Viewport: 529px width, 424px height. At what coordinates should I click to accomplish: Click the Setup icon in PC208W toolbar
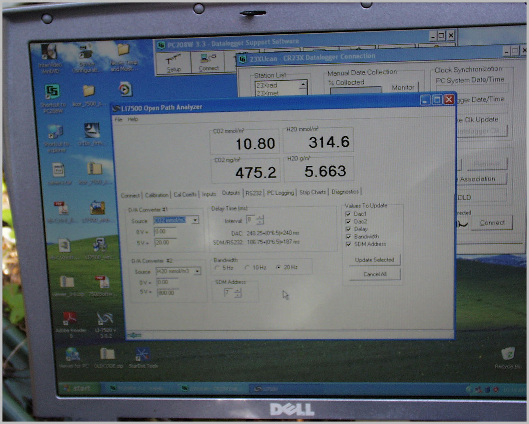point(174,63)
